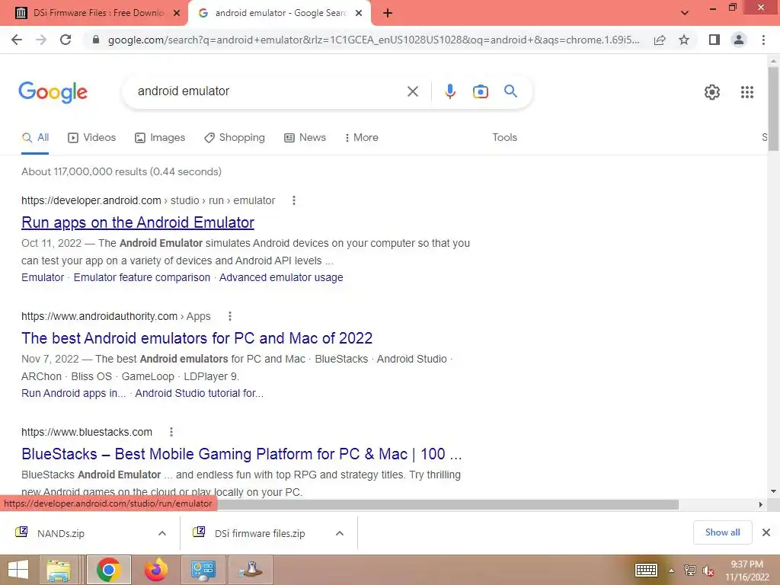Viewport: 780px width, 585px height.
Task: Switch to Shopping results
Action: 235,138
